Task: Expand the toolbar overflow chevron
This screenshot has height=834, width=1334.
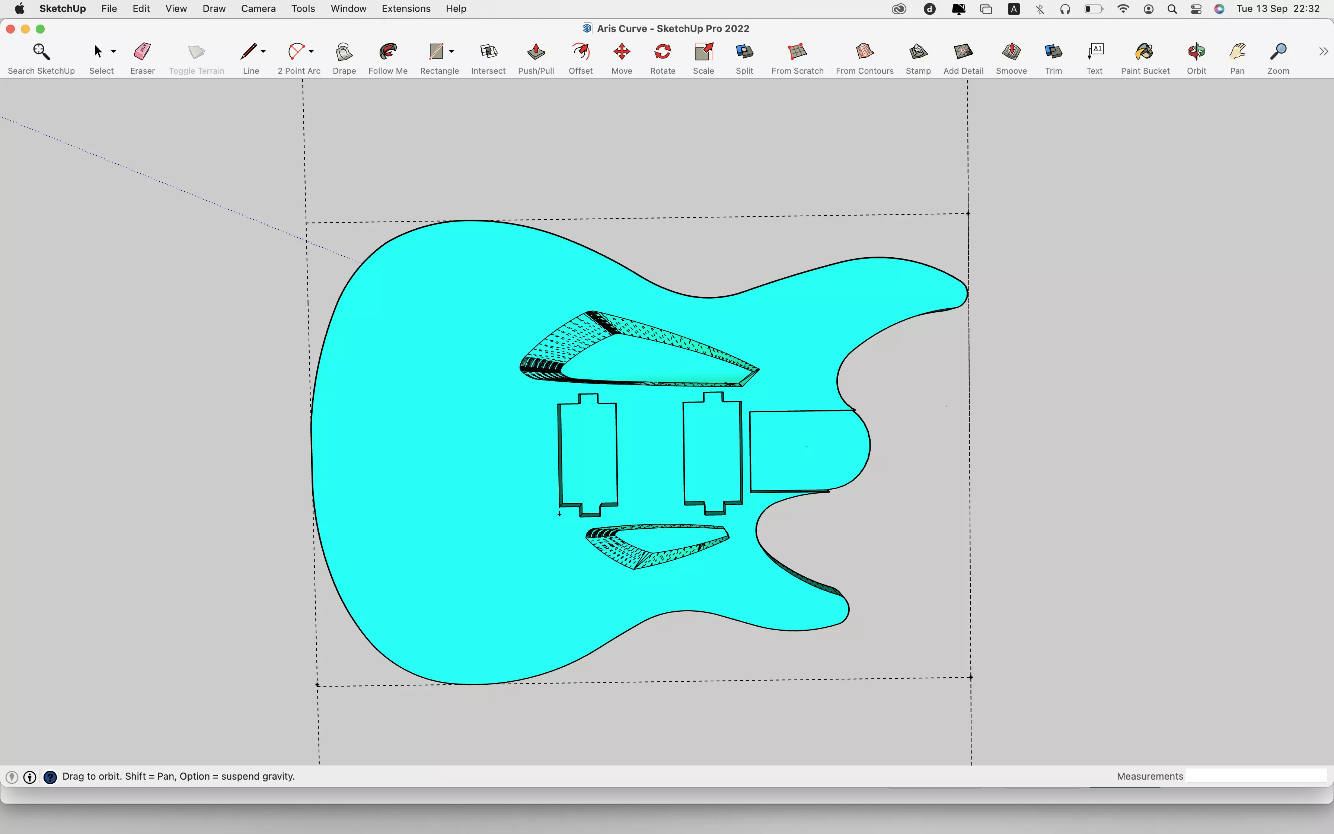Action: (1323, 51)
